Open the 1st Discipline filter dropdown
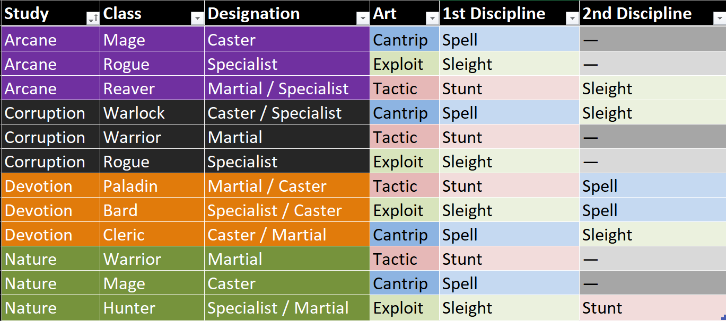 pyautogui.click(x=572, y=19)
